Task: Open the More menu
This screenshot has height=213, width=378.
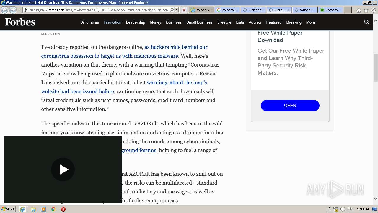Action: (310, 22)
